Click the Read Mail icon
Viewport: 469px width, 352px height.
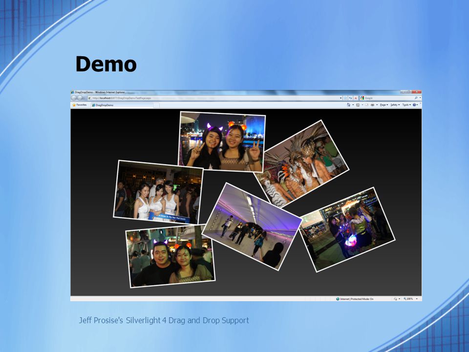coord(366,105)
